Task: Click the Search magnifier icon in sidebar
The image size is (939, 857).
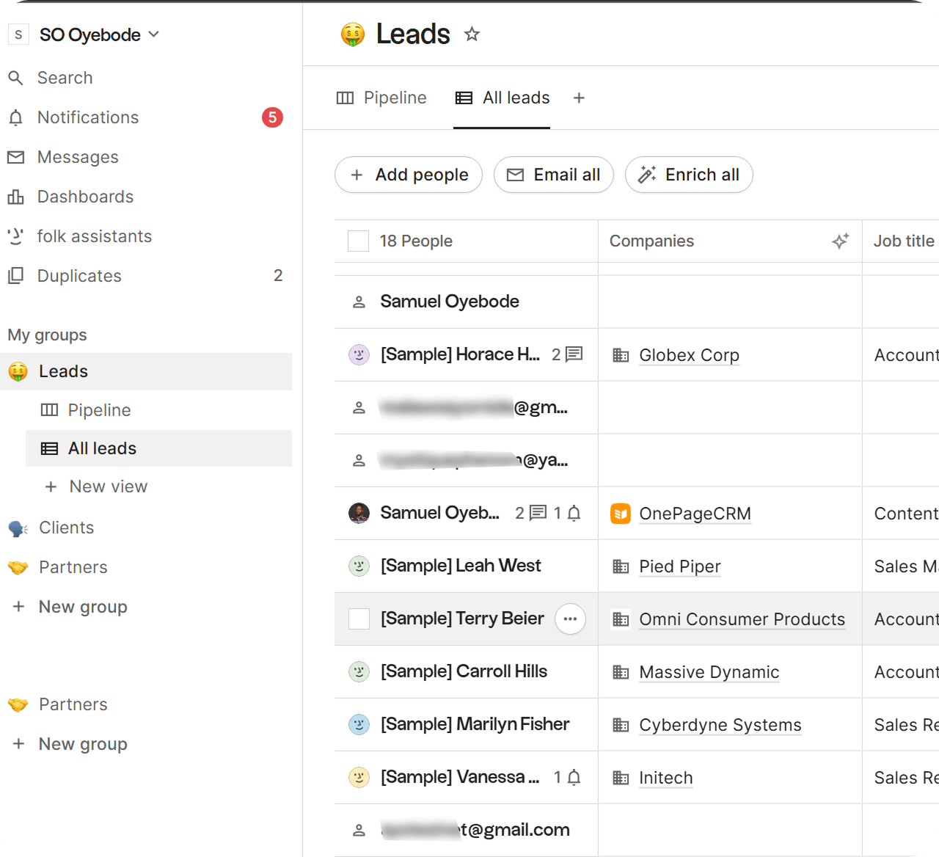Action: point(15,78)
